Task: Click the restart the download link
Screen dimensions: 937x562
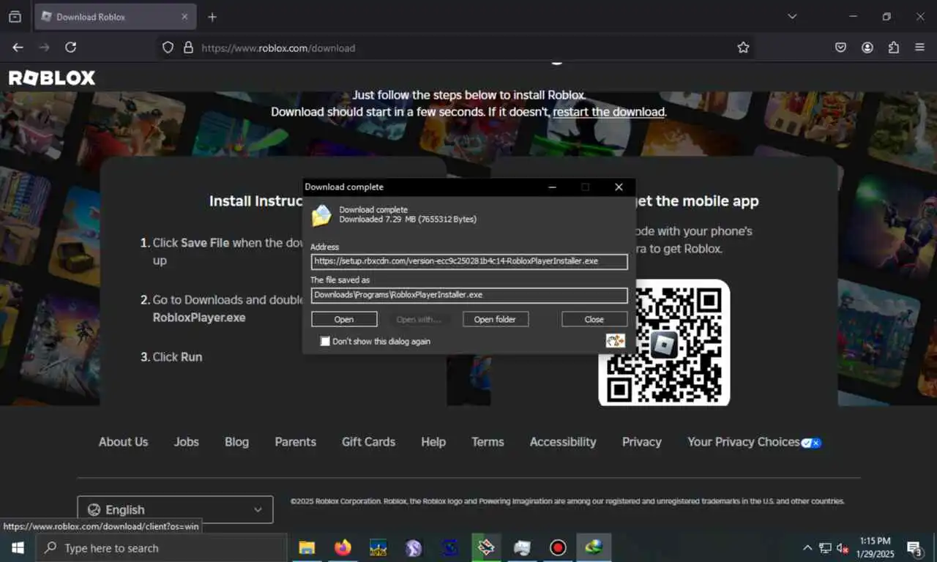Action: click(x=609, y=112)
